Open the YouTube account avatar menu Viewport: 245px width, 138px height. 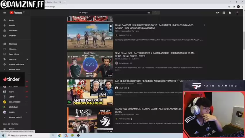point(237,13)
